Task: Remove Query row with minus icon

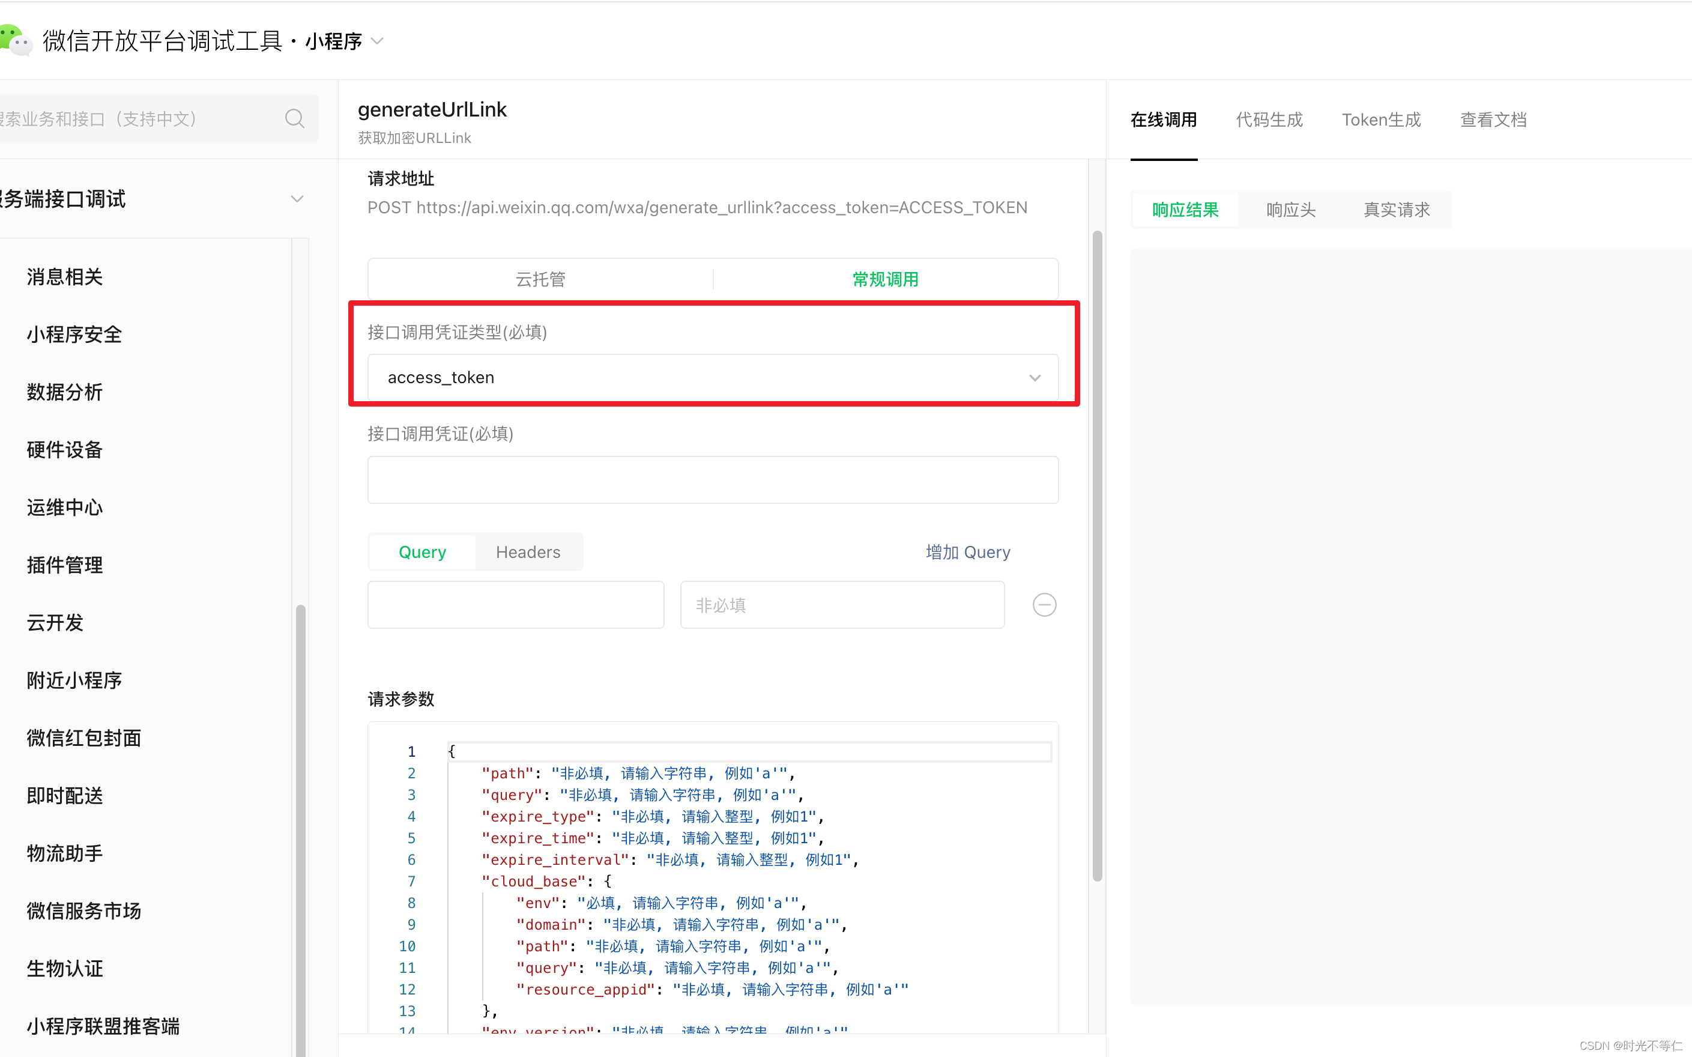Action: (1044, 605)
